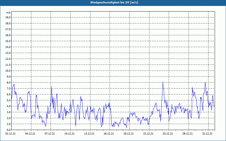The width and height of the screenshot is (226, 141).
Task: Click the 1,0 y-axis label
Action: (x=8, y=124)
